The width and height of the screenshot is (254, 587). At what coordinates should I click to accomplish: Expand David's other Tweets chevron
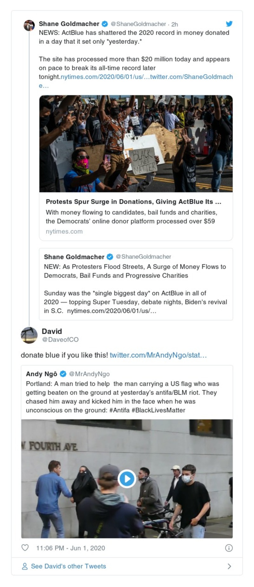coord(229,566)
